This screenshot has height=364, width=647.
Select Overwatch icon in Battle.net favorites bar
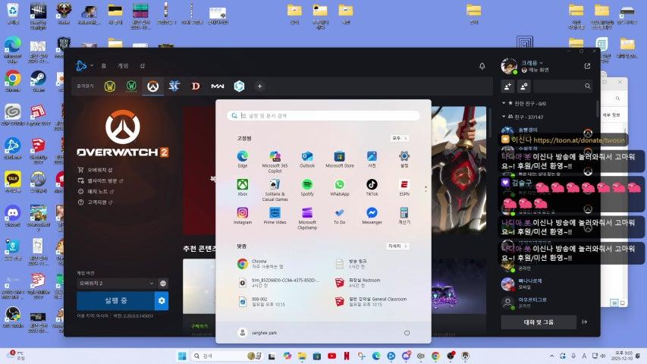(152, 86)
